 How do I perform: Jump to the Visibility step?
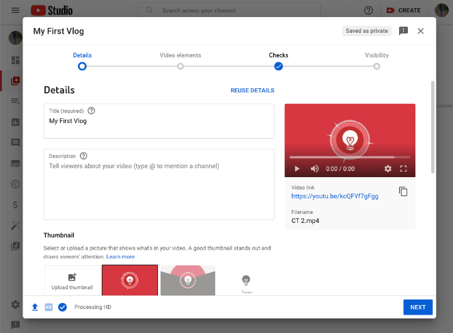click(x=376, y=66)
